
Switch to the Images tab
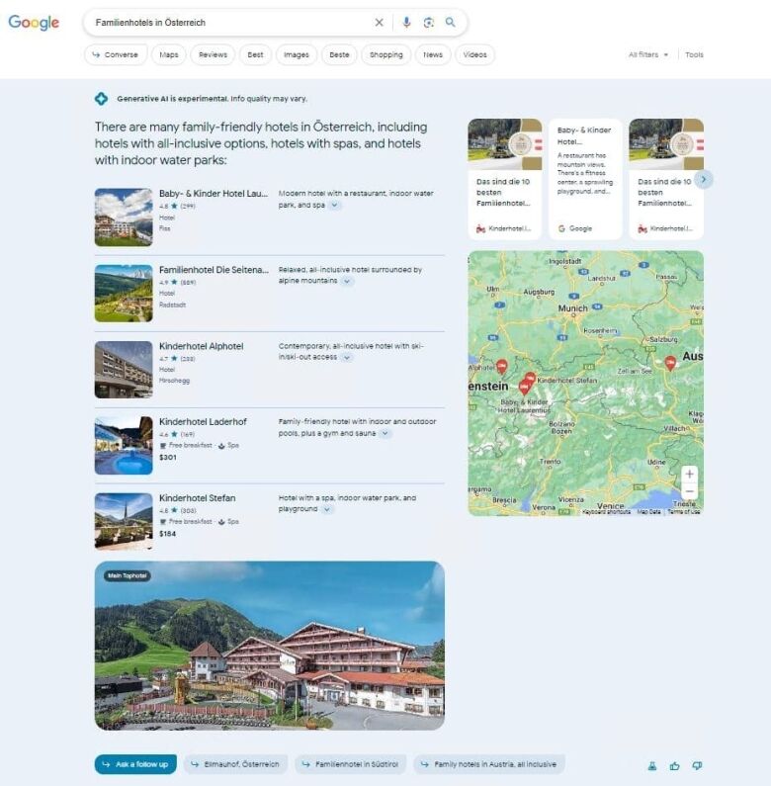click(x=297, y=54)
